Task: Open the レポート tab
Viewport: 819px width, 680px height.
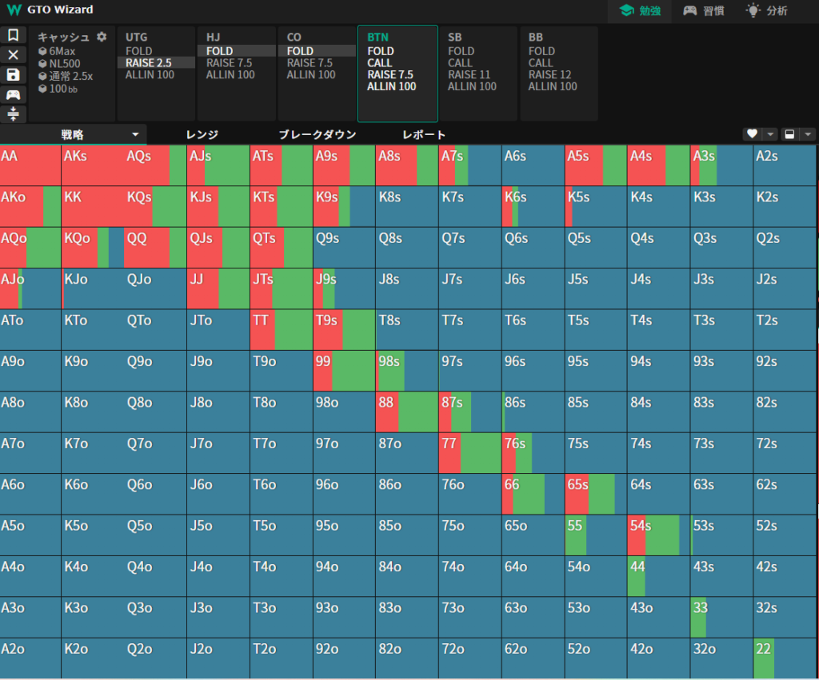Action: pyautogui.click(x=424, y=135)
